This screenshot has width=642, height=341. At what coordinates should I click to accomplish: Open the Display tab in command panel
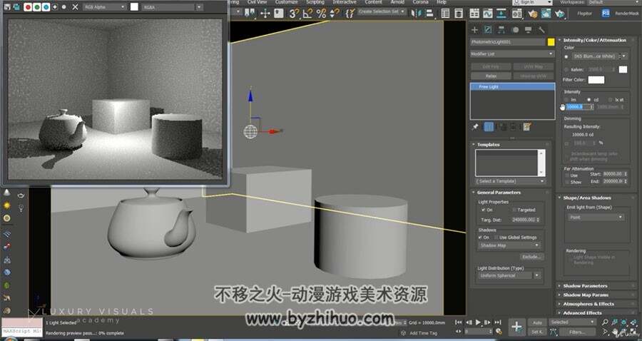(x=528, y=30)
